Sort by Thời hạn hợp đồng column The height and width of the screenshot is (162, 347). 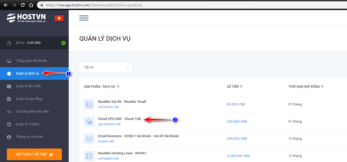[x=306, y=86]
